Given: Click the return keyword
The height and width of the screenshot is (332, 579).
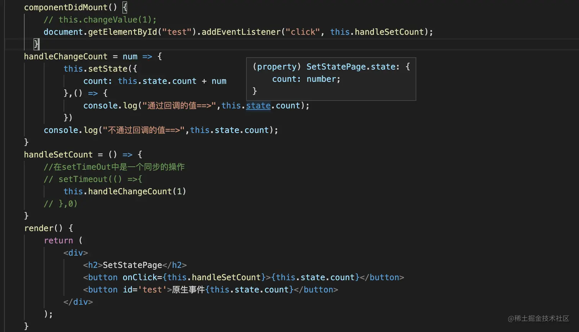Looking at the screenshot, I should pyautogui.click(x=58, y=240).
